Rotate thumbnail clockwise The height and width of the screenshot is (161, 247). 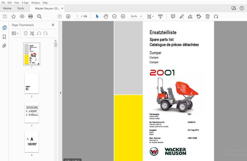pyautogui.click(x=45, y=33)
